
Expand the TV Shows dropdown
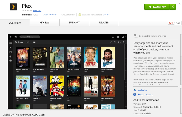click(20, 42)
